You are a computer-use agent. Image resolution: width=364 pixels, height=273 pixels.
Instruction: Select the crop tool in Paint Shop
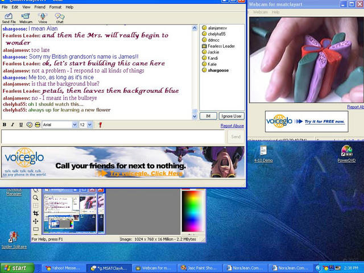point(35,213)
